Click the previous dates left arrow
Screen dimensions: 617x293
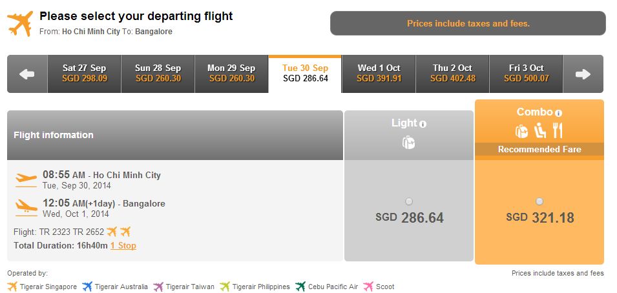pyautogui.click(x=27, y=74)
